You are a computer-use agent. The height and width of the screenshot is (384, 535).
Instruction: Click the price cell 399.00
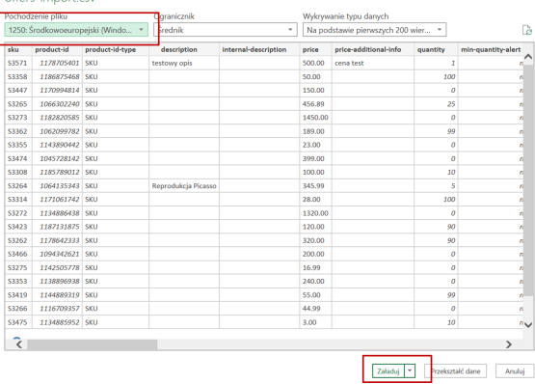click(315, 158)
